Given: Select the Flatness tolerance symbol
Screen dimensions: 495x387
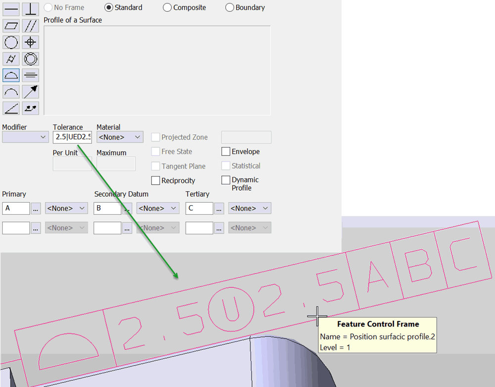Looking at the screenshot, I should click(x=10, y=25).
